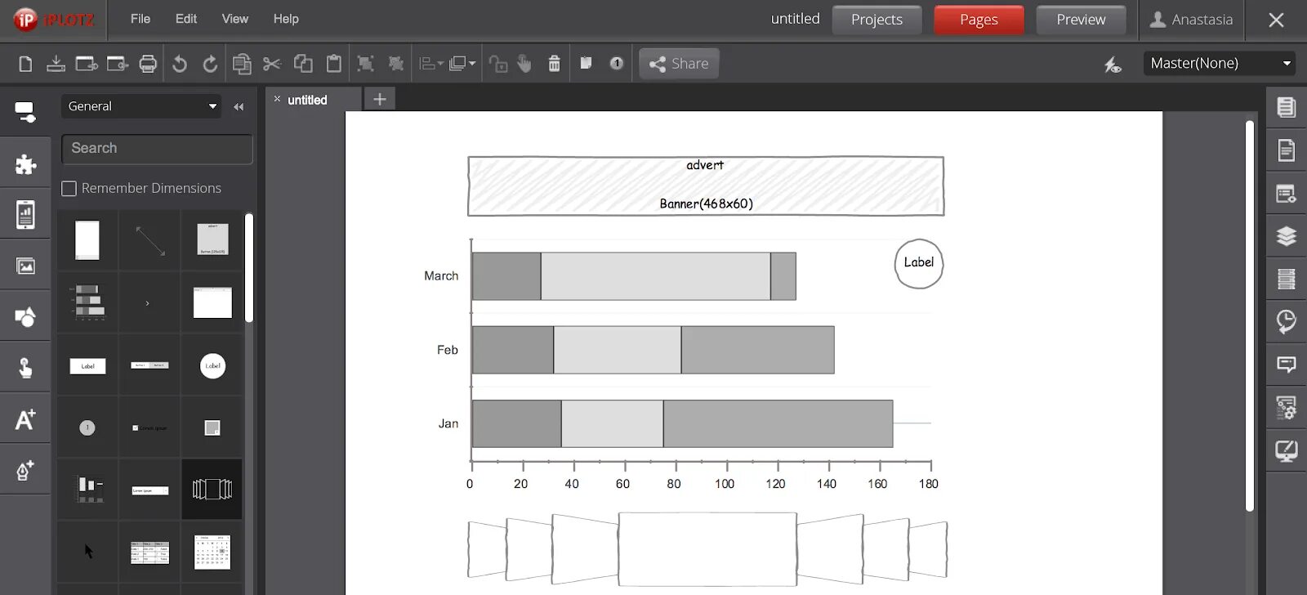Click the Preview button
The height and width of the screenshot is (595, 1307).
pos(1081,20)
